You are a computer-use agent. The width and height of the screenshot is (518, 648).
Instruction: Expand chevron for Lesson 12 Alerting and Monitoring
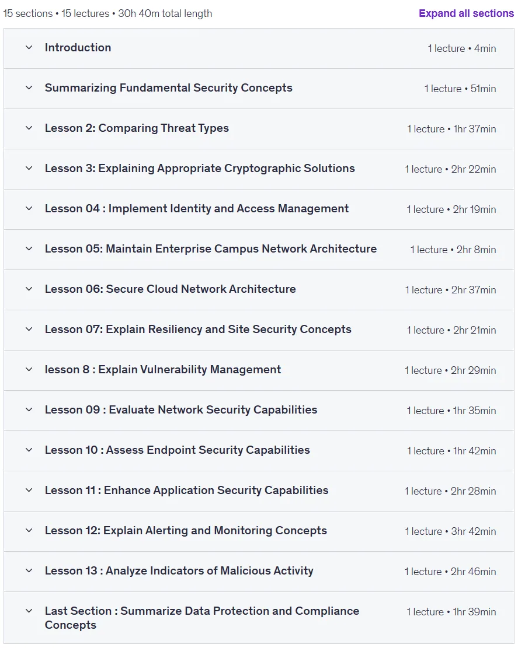click(29, 530)
